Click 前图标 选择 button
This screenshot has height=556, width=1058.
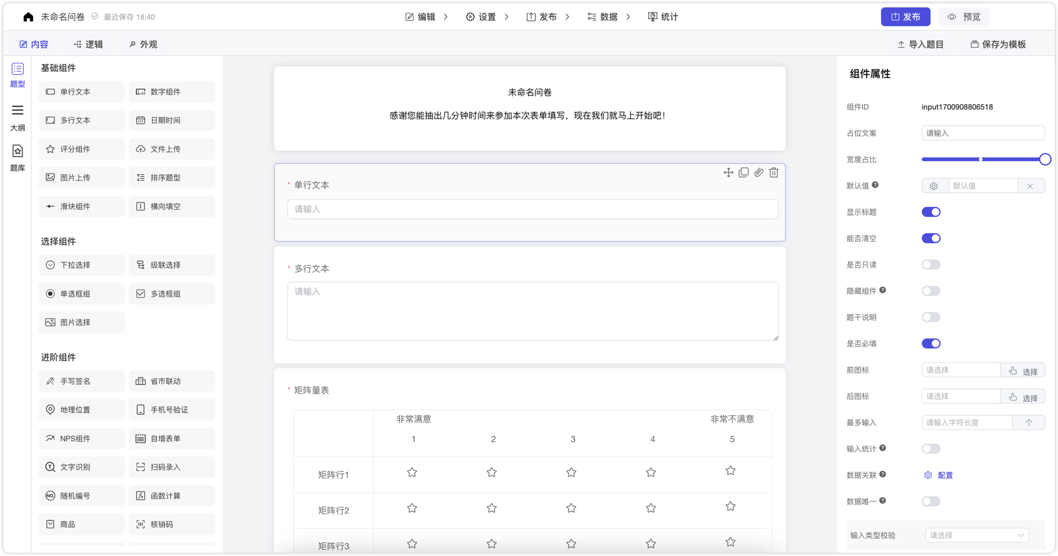tap(1023, 370)
